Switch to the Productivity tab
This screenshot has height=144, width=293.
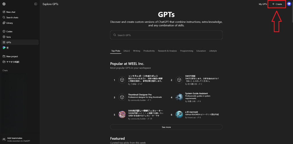(149, 51)
